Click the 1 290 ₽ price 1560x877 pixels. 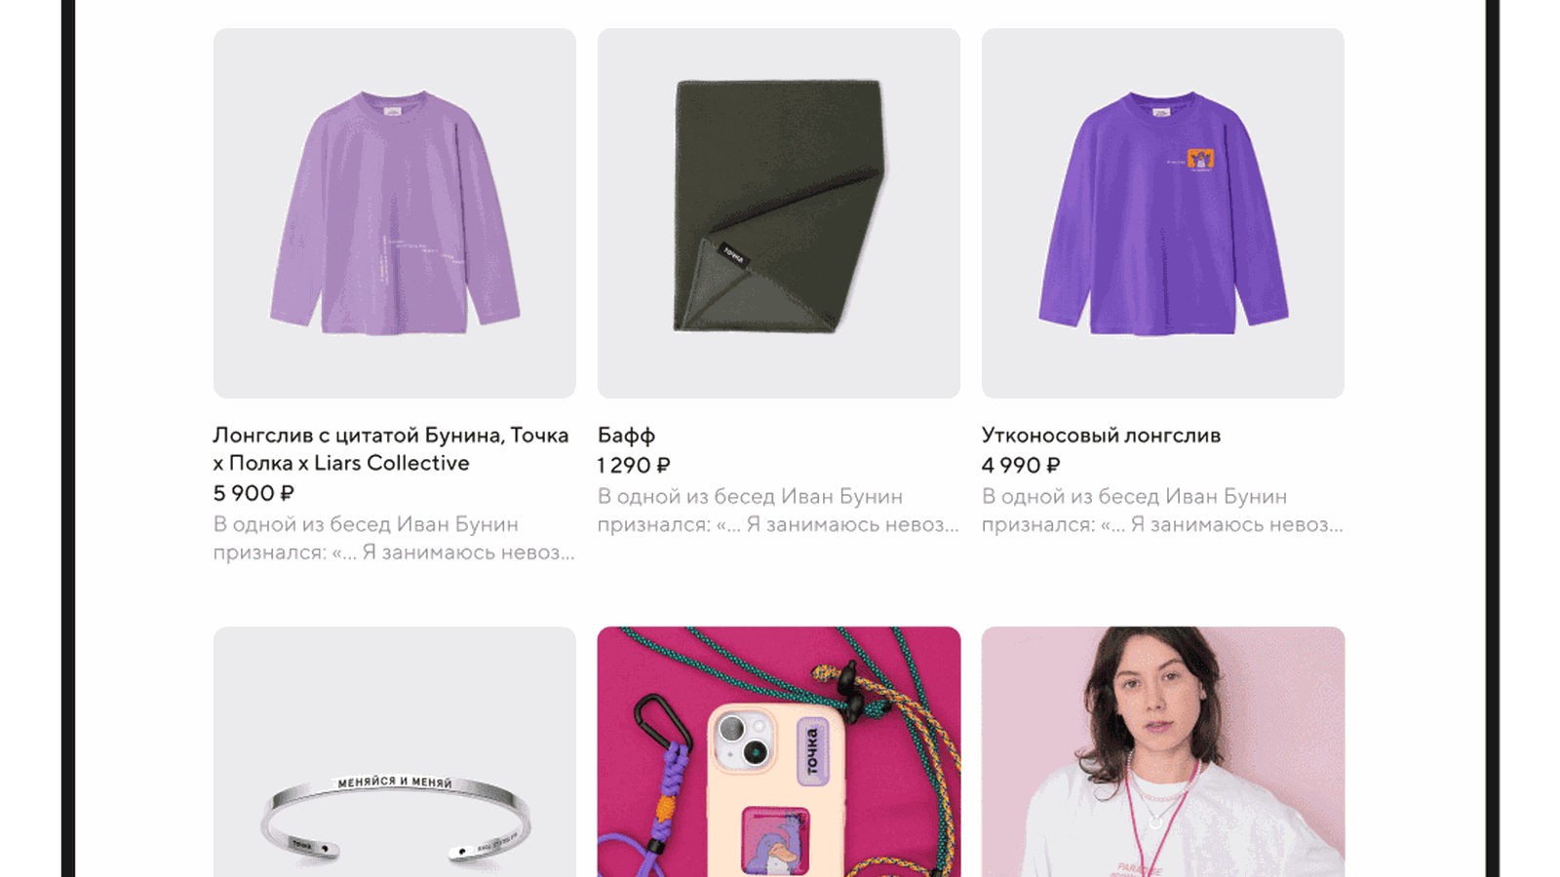click(634, 466)
